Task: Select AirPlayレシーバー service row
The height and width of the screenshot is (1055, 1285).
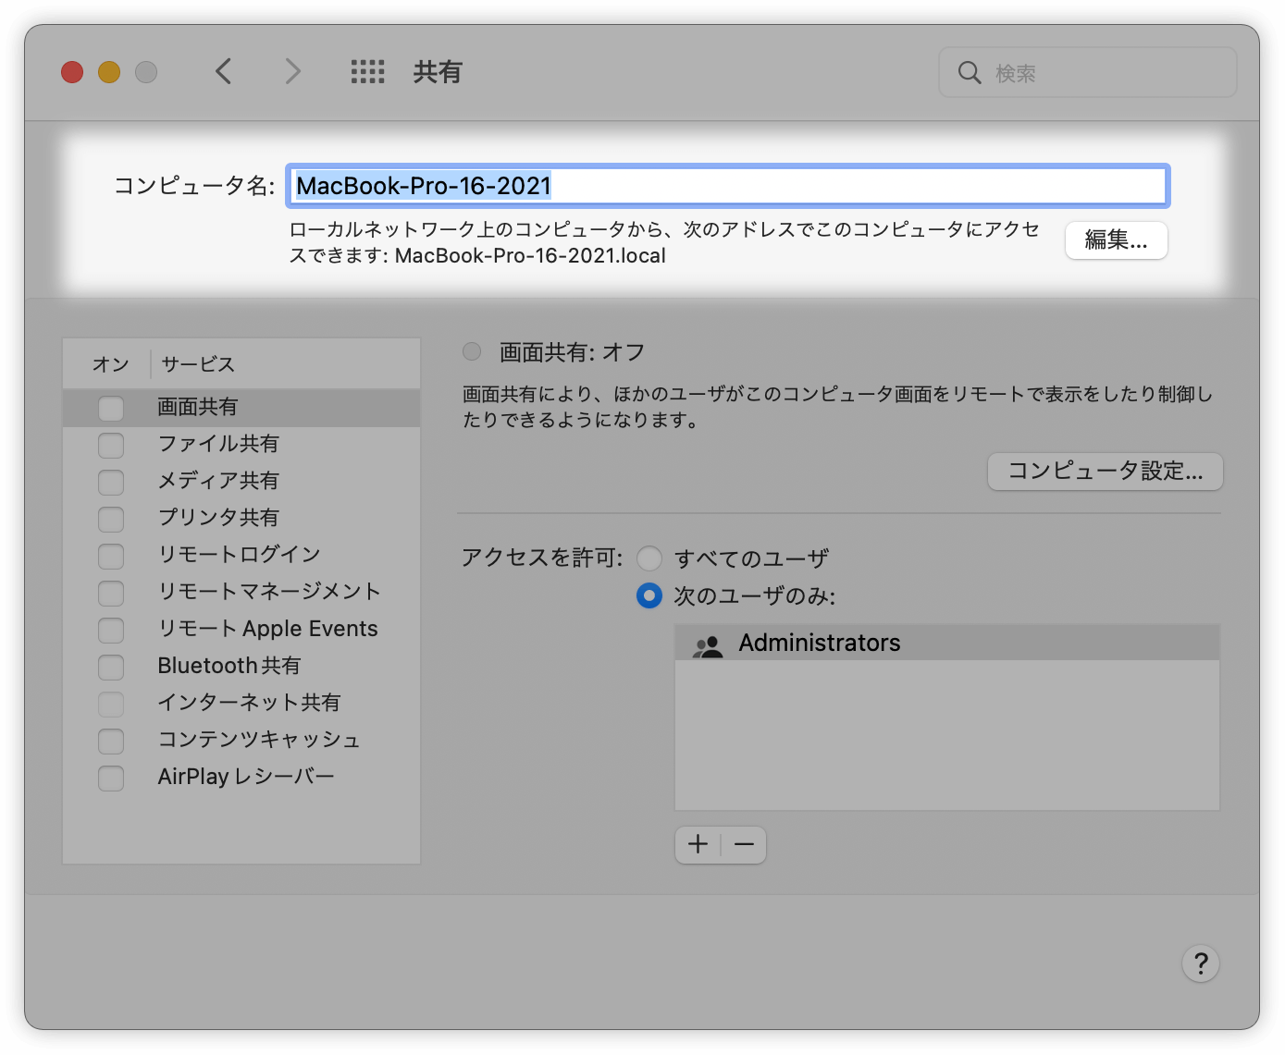Action: pyautogui.click(x=241, y=778)
